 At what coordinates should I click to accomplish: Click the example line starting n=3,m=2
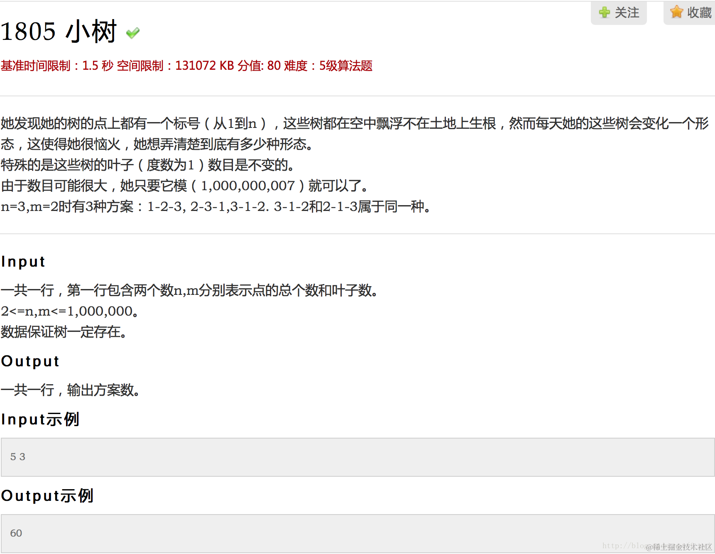(216, 206)
